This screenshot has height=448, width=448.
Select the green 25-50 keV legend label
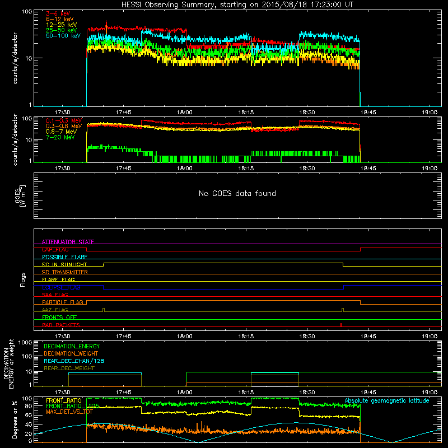[62, 30]
